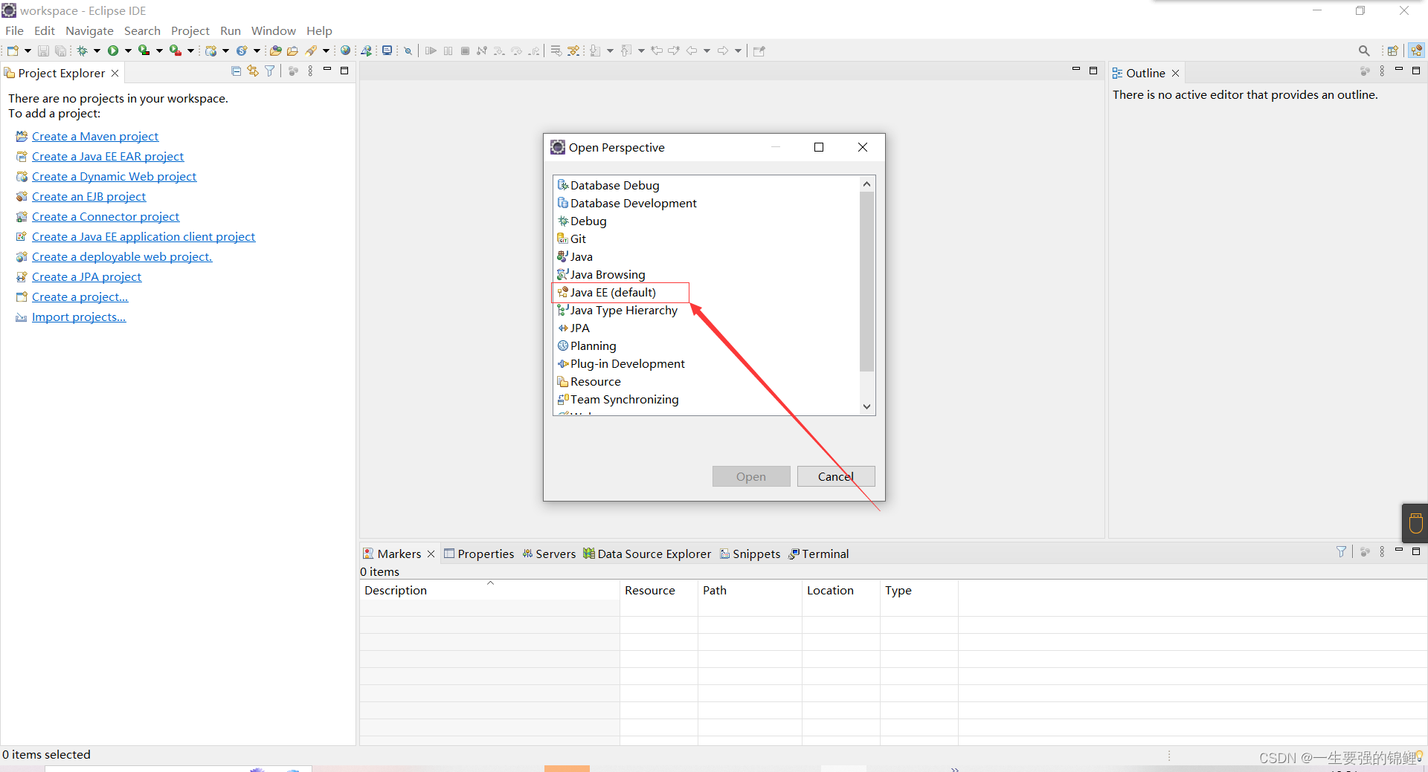Click the magnifier Search icon at top right
The width and height of the screenshot is (1428, 772).
(x=1364, y=51)
